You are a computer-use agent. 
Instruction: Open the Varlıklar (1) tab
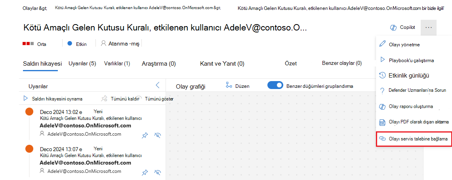(117, 63)
